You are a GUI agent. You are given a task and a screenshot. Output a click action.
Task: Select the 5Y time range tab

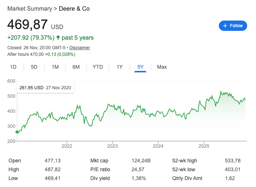click(141, 67)
